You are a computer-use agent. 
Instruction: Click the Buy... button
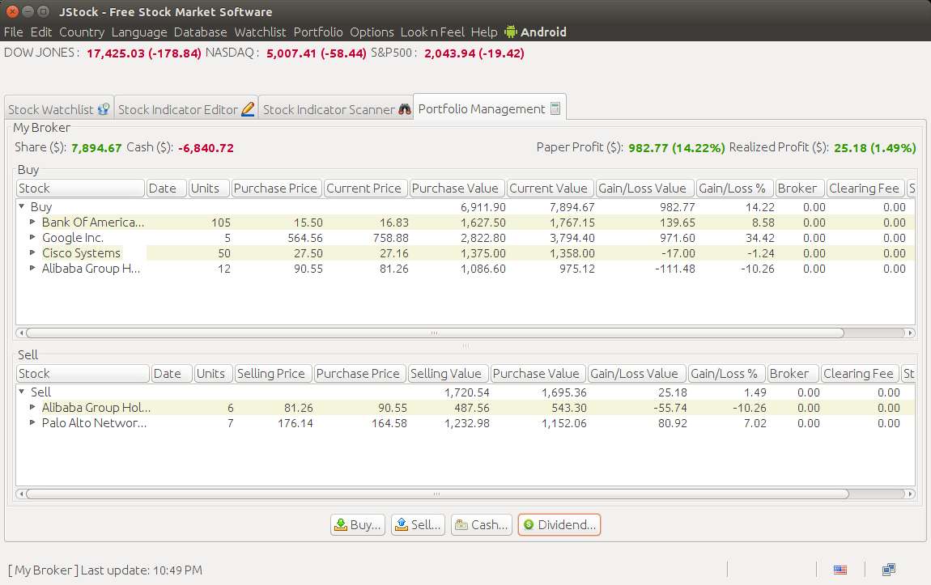[x=358, y=524]
